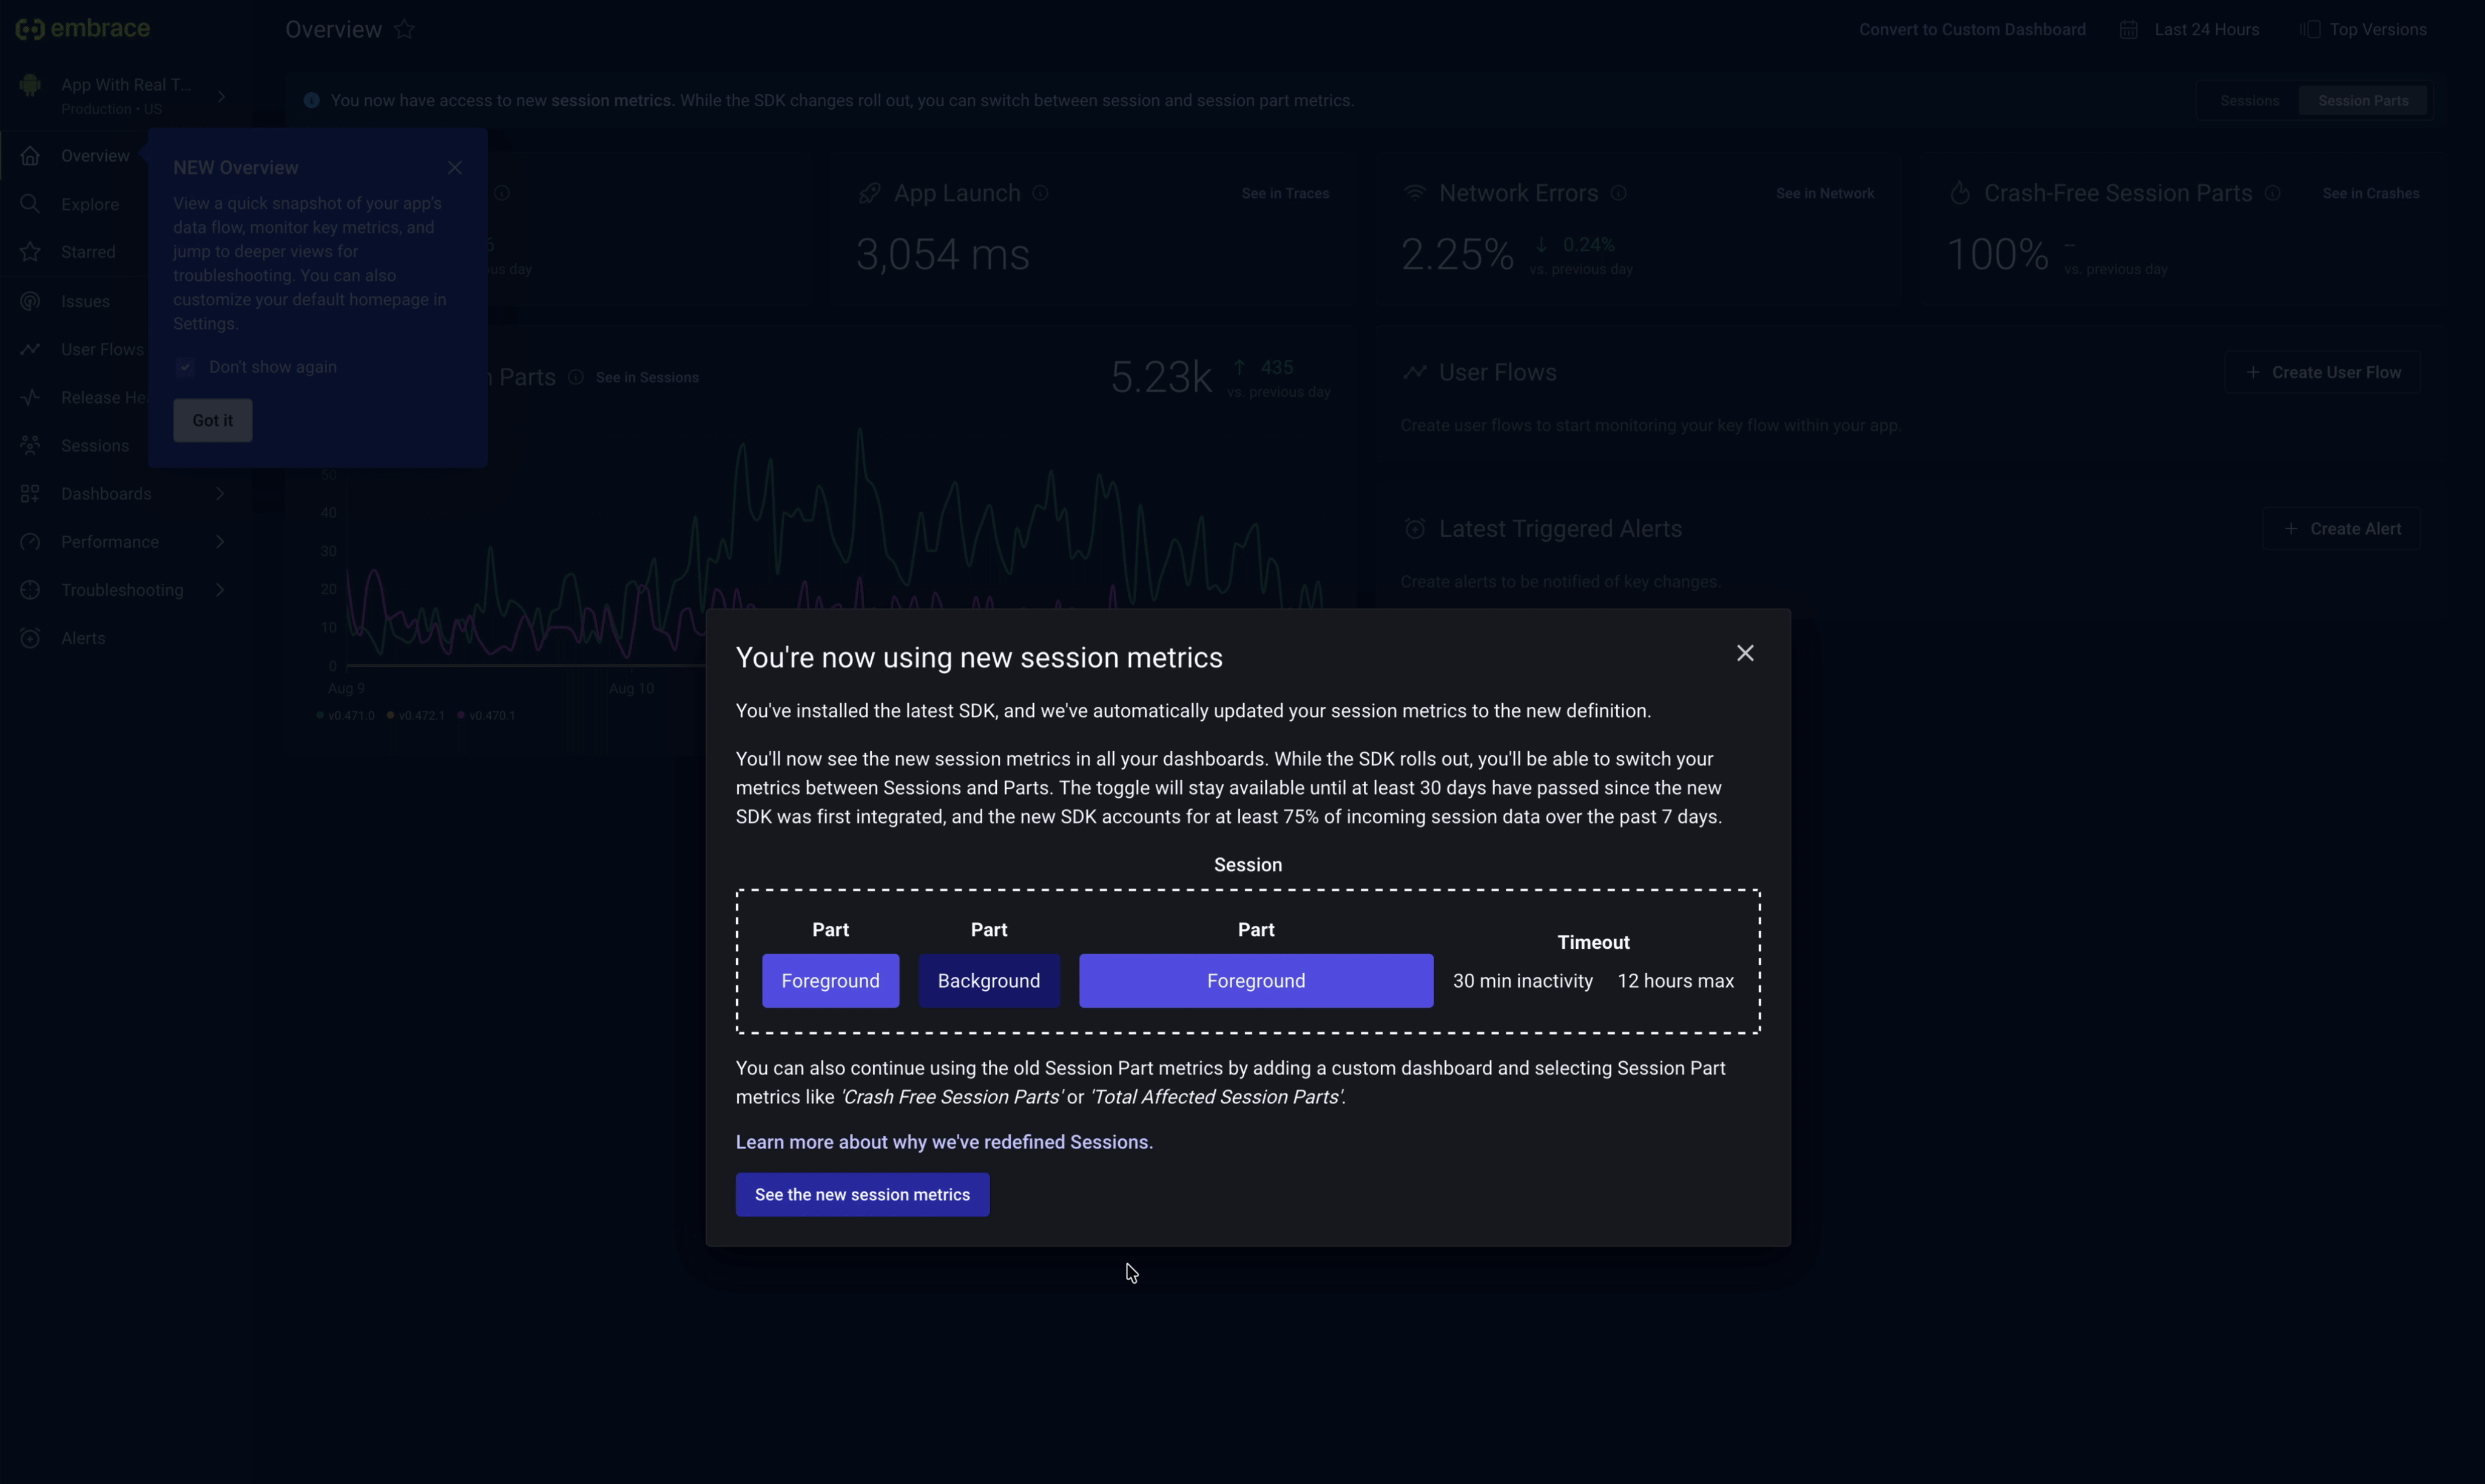The height and width of the screenshot is (1484, 2485).
Task: Open See in Traces link
Action: [x=1285, y=194]
